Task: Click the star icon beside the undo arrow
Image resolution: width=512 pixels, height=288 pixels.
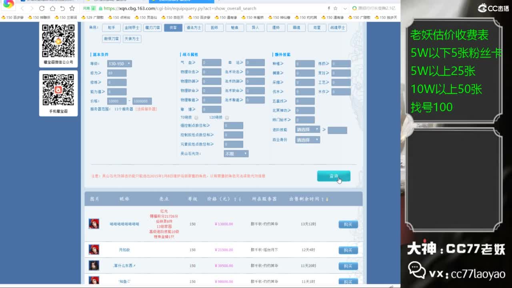Action: (72, 8)
